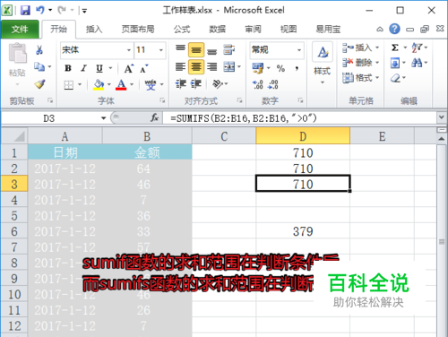Decrease font size with small A icon
This screenshot has width=448, height=337.
point(144,69)
